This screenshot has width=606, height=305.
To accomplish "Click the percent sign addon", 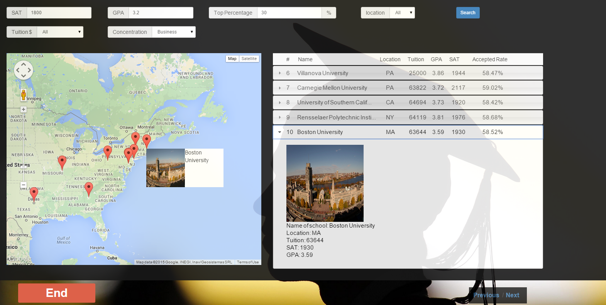I will (x=329, y=13).
